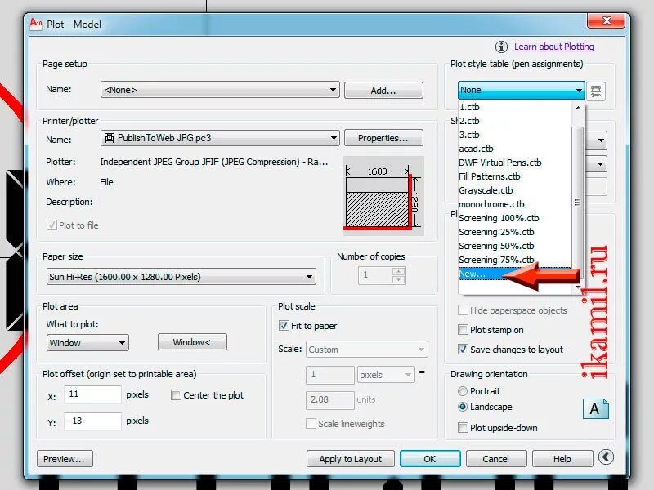Viewport: 654px width, 490px height.
Task: Collapse the dialog with the round arrow button
Action: pyautogui.click(x=606, y=457)
